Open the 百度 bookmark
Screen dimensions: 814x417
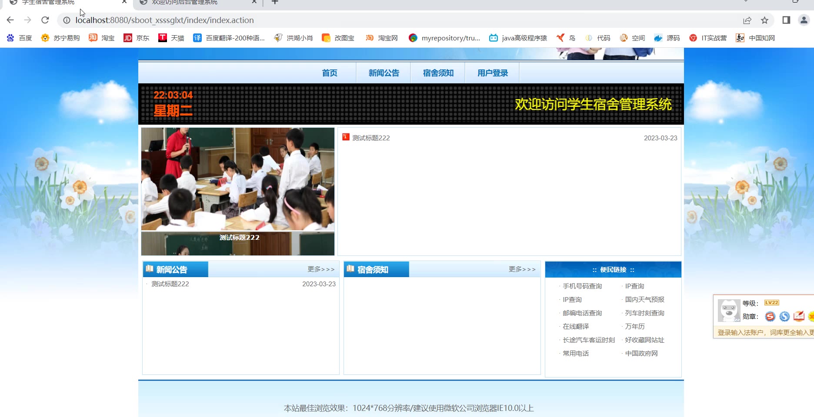20,38
